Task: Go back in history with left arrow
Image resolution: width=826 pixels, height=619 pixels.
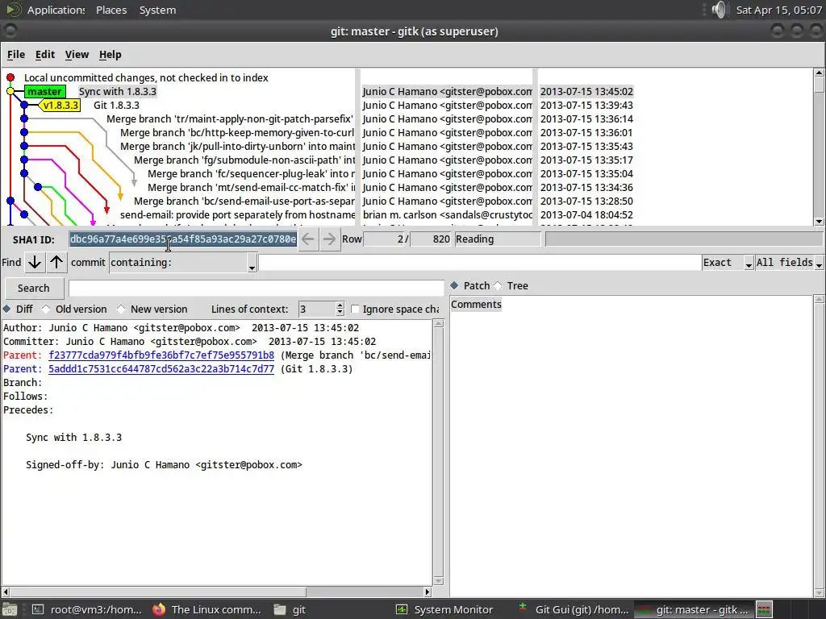Action: pos(308,239)
